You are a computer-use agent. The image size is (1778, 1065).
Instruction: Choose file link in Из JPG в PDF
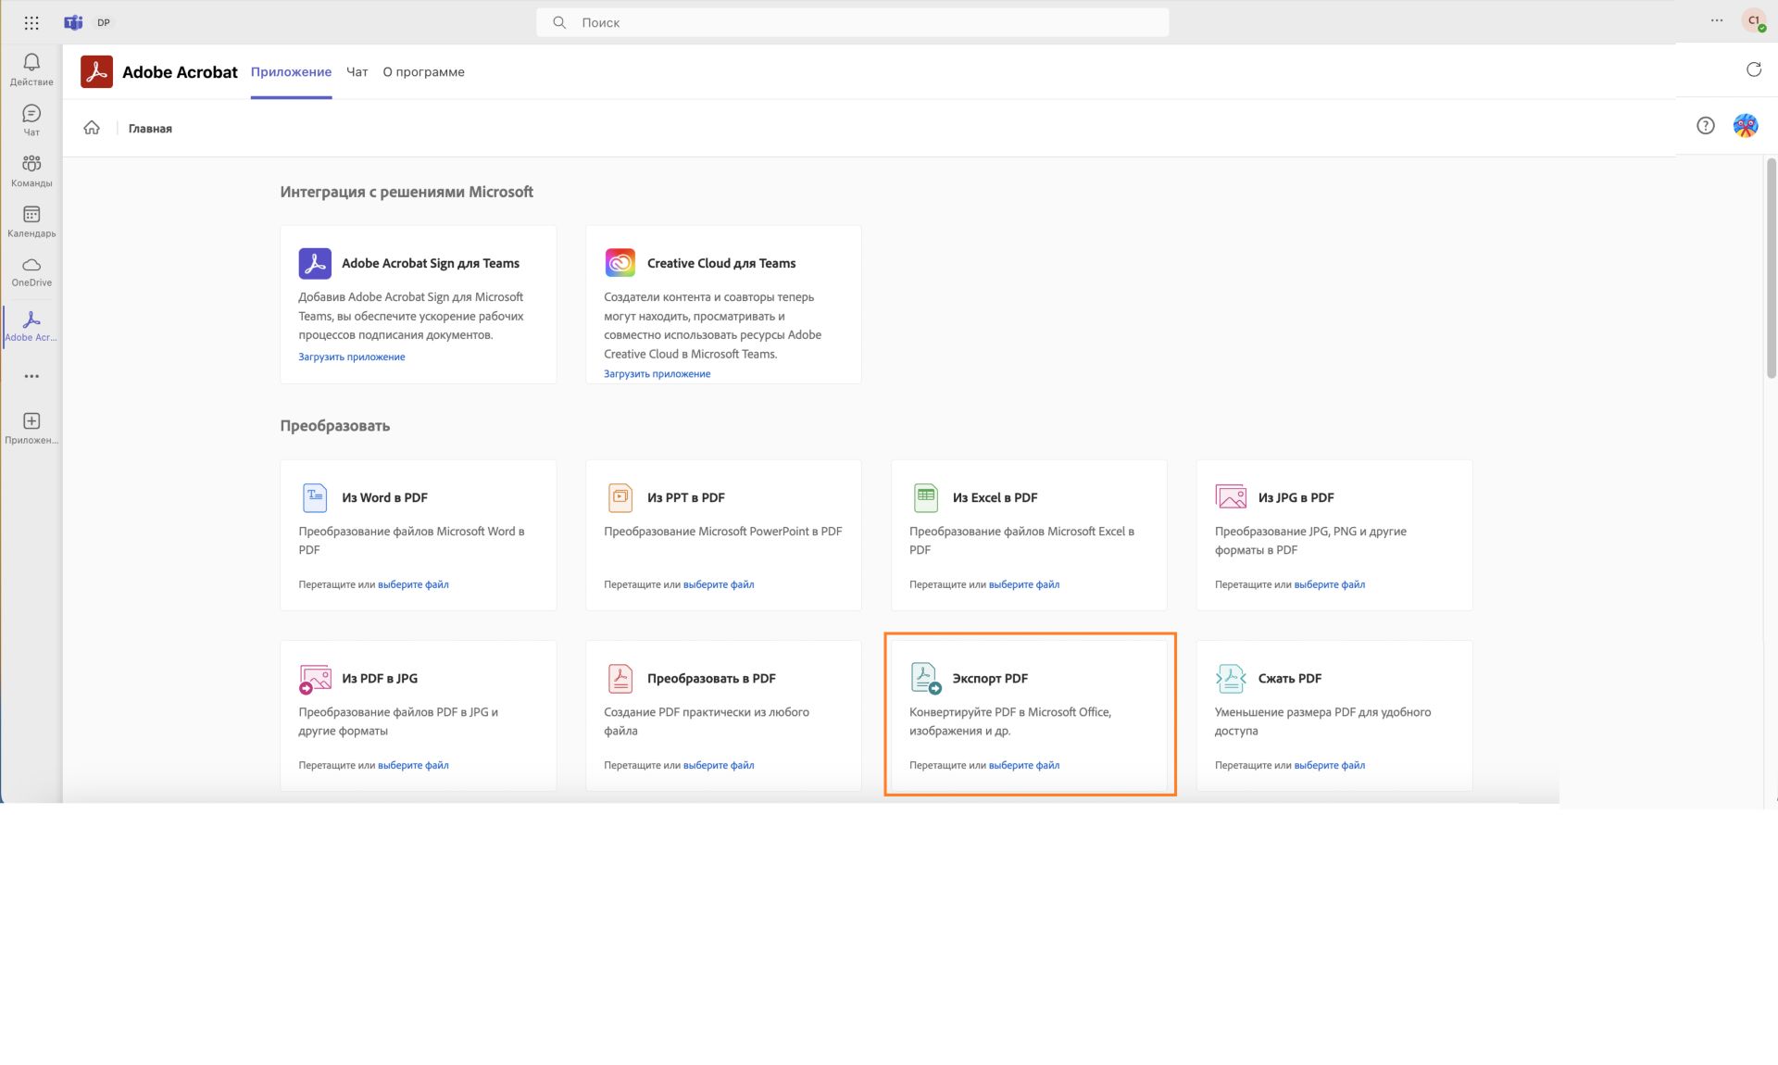[x=1330, y=584]
